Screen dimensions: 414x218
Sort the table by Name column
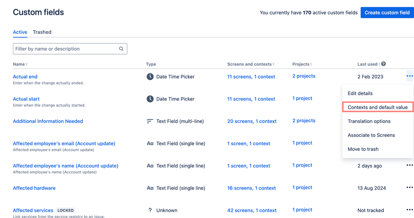[x=20, y=64]
